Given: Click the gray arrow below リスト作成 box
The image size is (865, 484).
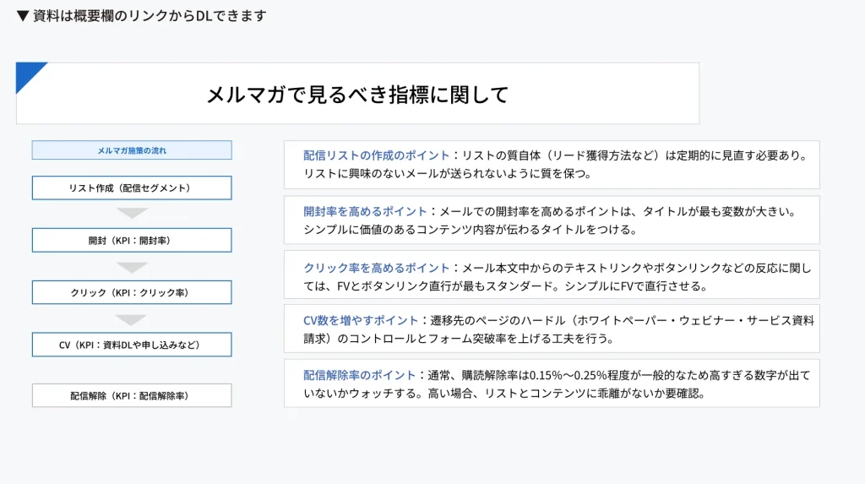Looking at the screenshot, I should tap(132, 214).
